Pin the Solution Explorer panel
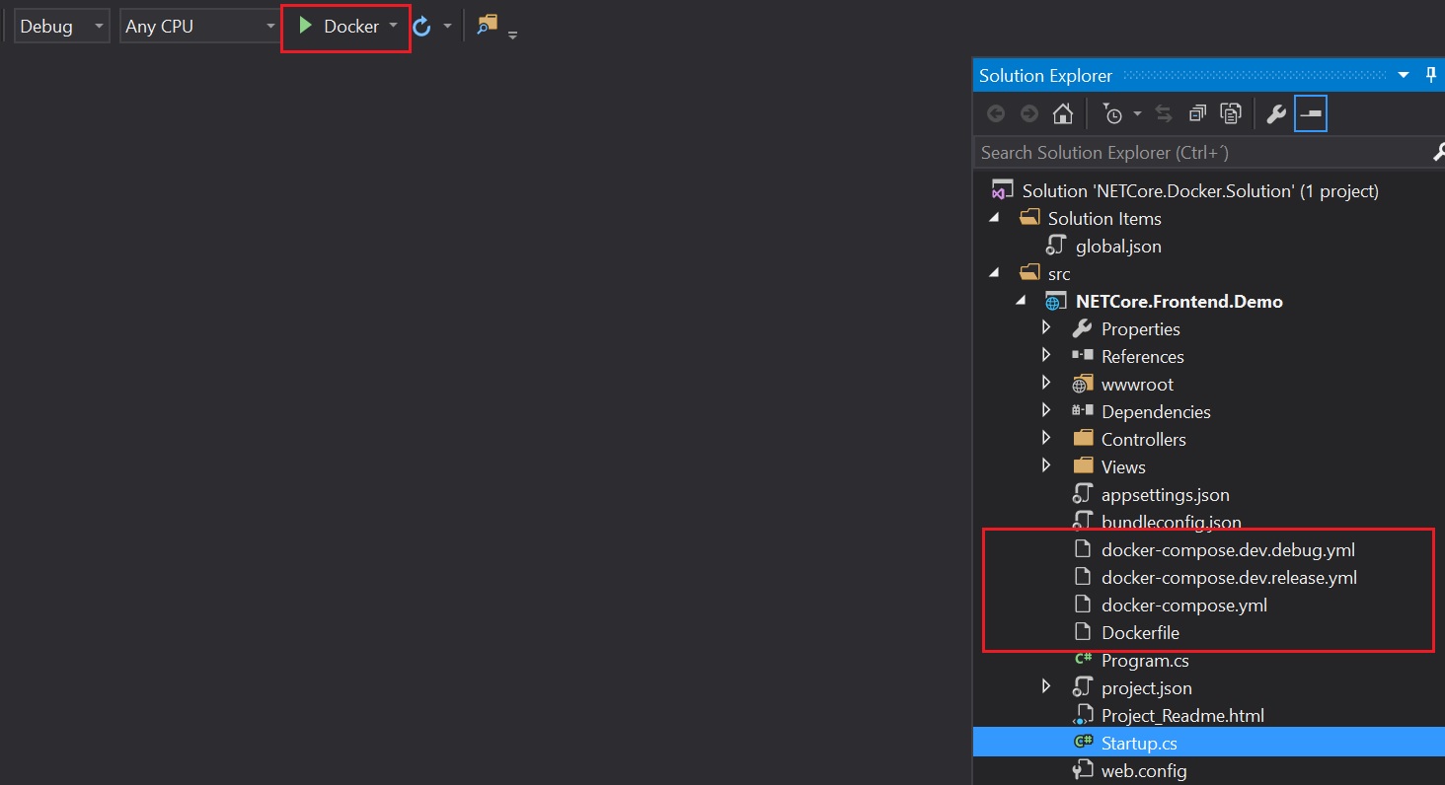This screenshot has width=1445, height=785. coord(1431,74)
